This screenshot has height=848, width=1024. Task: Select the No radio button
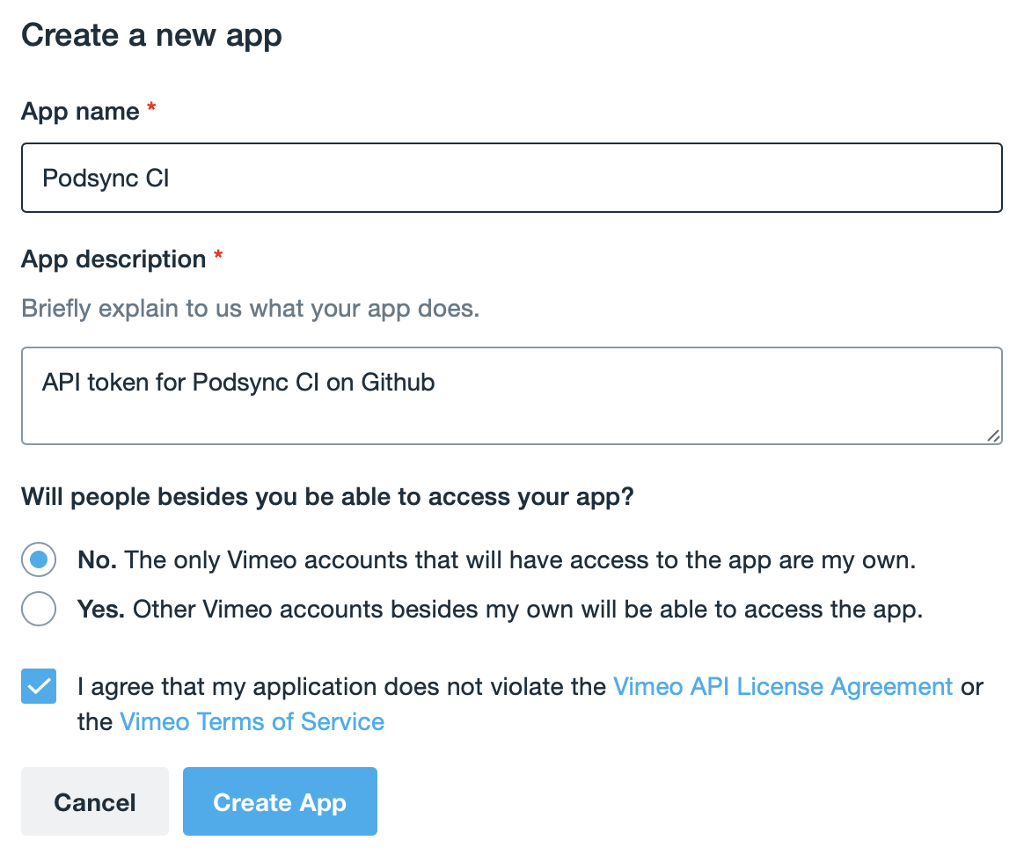39,559
